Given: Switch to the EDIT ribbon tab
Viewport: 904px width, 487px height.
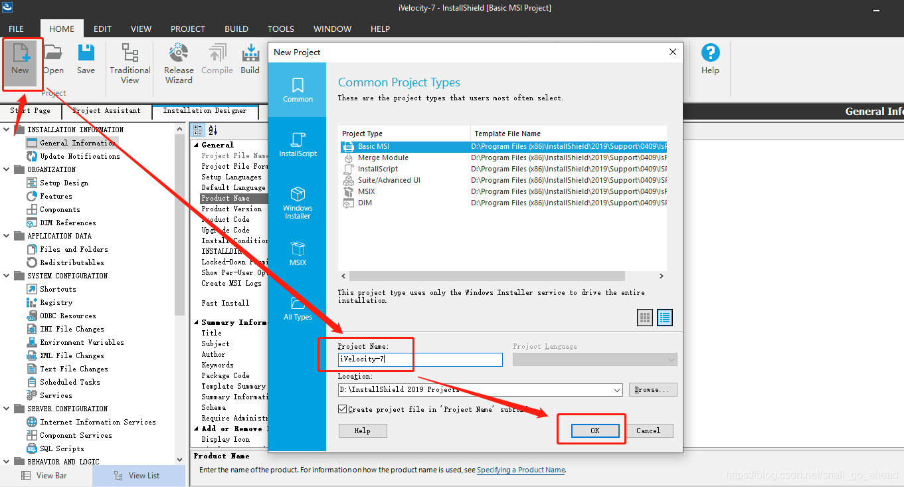Looking at the screenshot, I should click(x=102, y=29).
